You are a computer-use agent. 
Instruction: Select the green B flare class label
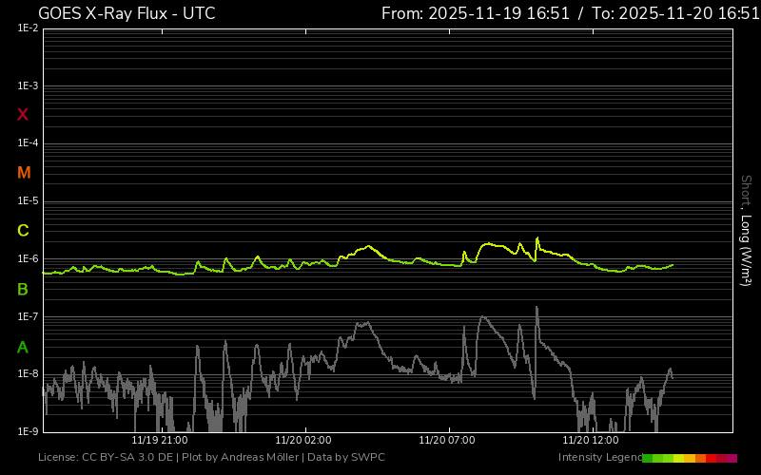[23, 289]
